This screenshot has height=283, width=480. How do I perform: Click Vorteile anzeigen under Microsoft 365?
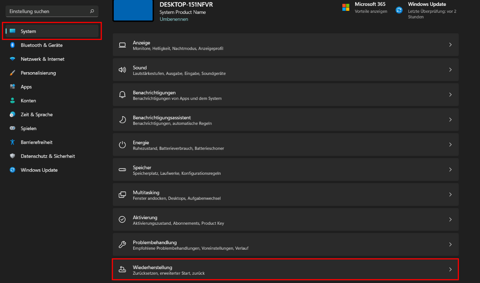(371, 11)
